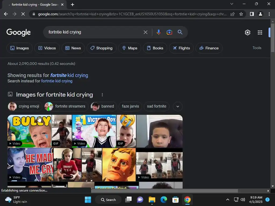
Task: Open the crying emoji GIF thumbnail
Action: click(126, 131)
